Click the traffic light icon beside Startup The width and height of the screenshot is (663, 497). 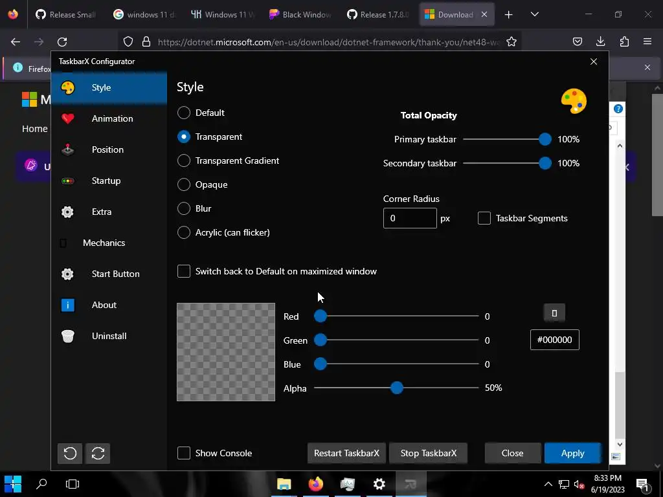pyautogui.click(x=67, y=181)
